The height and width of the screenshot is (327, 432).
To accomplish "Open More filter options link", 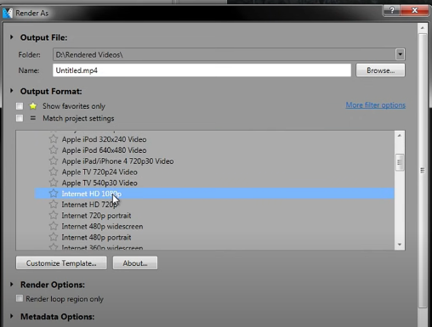I will [x=375, y=105].
